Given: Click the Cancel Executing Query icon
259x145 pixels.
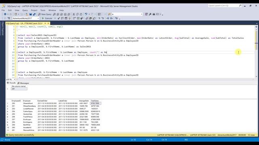Looking at the screenshot, I should (x=55, y=19).
